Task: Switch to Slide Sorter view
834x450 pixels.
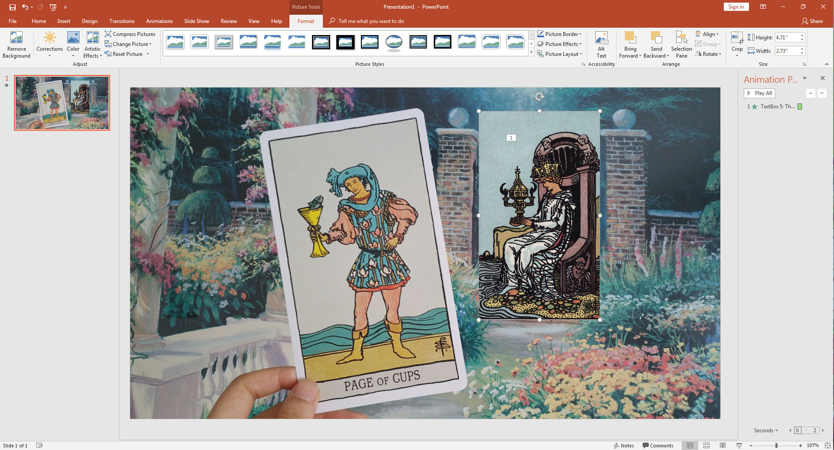Action: pyautogui.click(x=706, y=445)
